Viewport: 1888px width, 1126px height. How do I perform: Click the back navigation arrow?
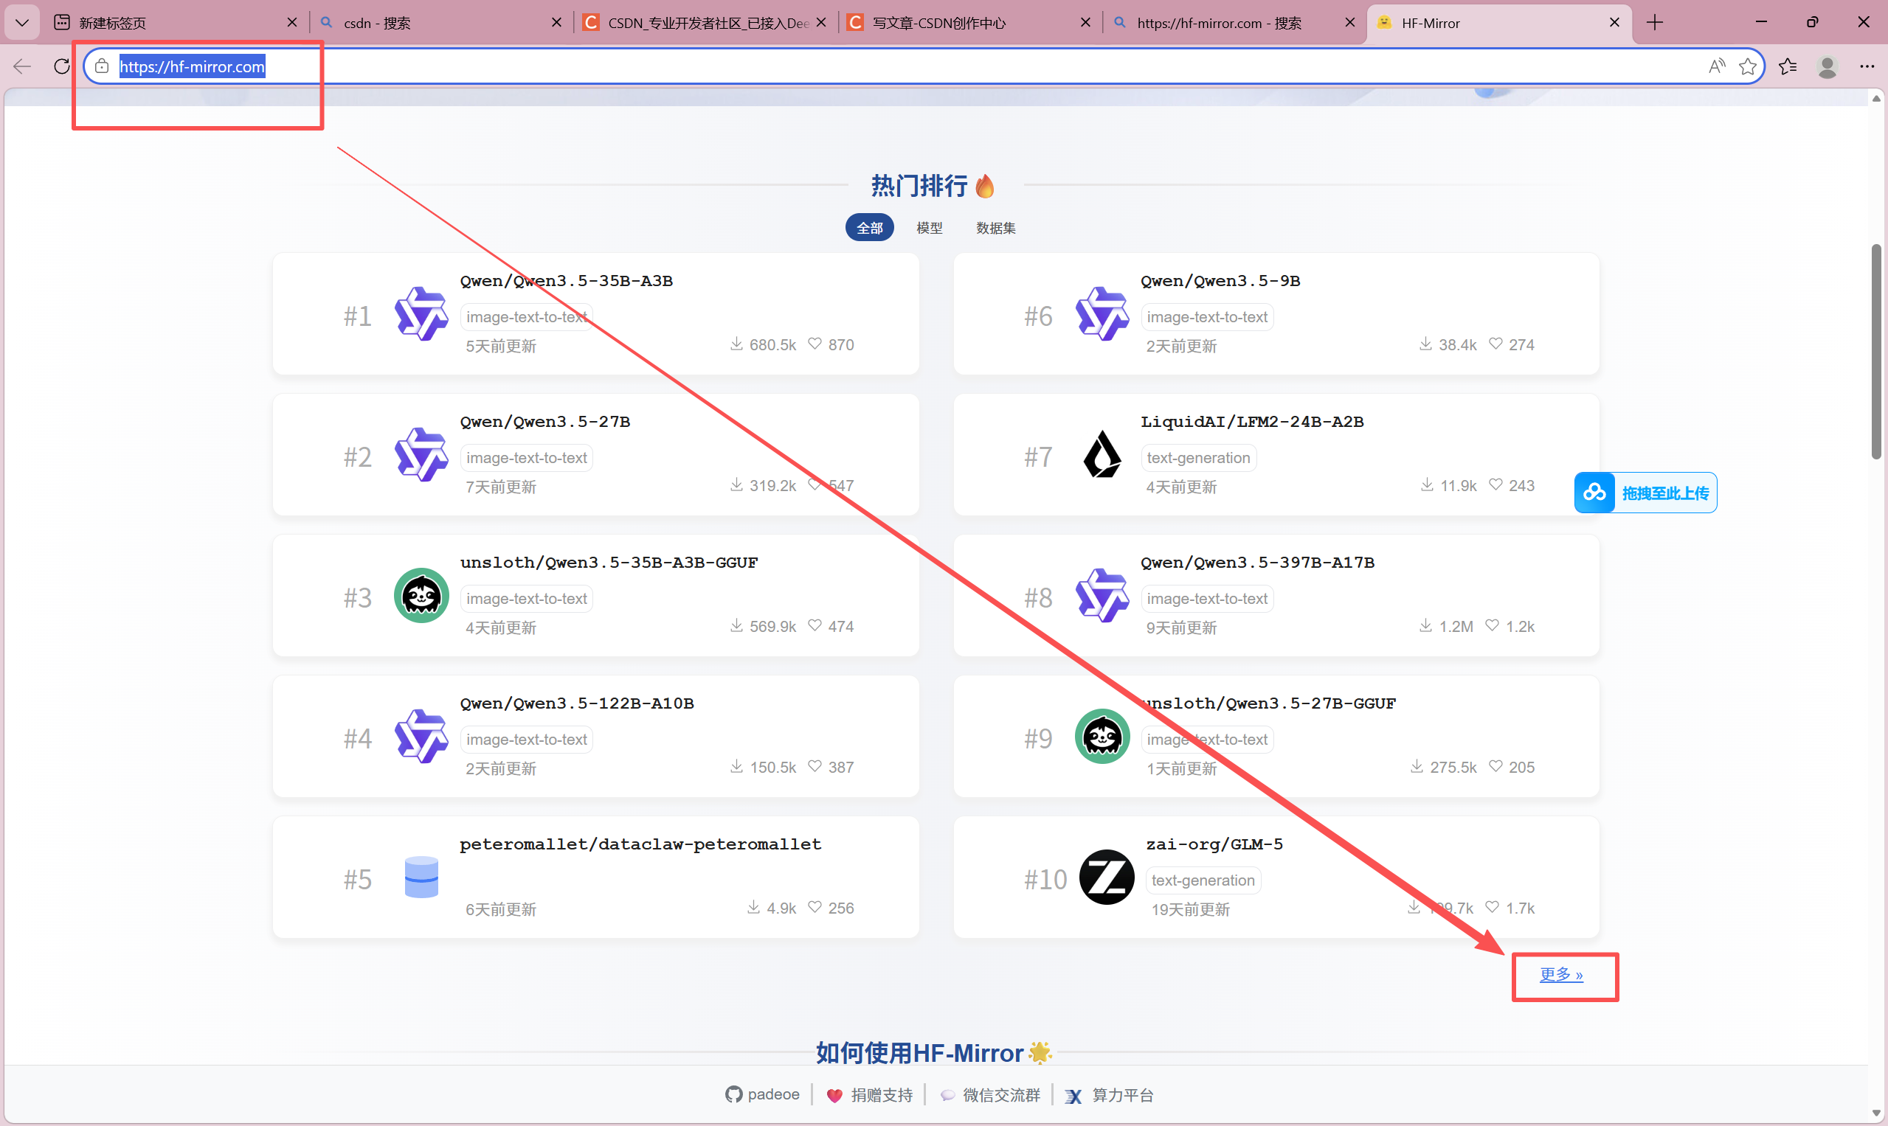pyautogui.click(x=22, y=67)
